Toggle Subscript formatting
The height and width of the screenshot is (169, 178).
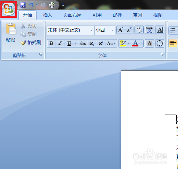click(92, 43)
